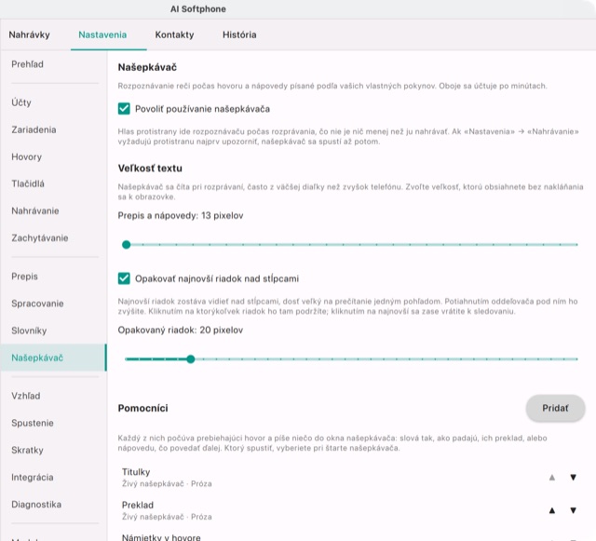Select the Námietky v hovore helper
This screenshot has height=541, width=596.
(x=351, y=536)
